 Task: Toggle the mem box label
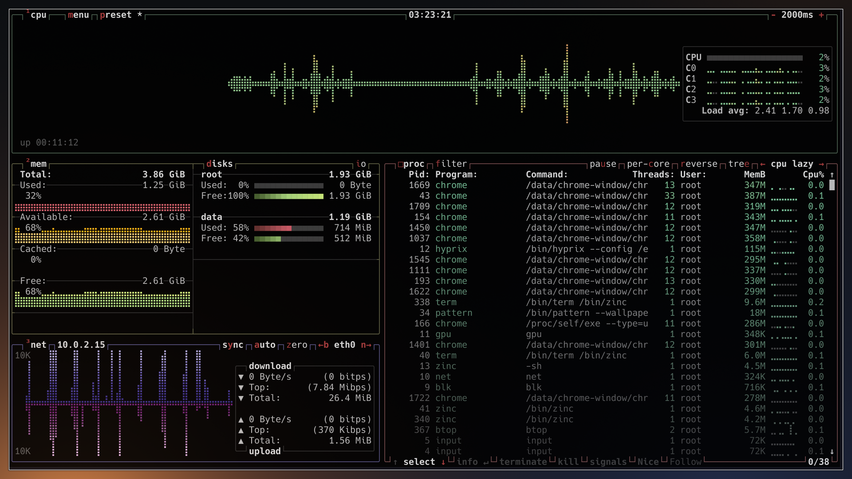[36, 164]
